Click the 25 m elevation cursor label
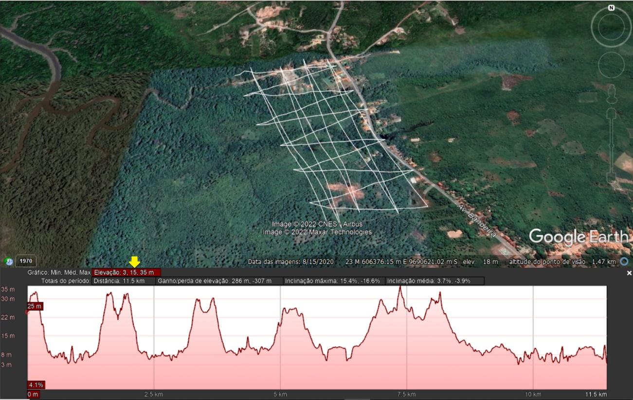This screenshot has width=633, height=400. coord(35,306)
